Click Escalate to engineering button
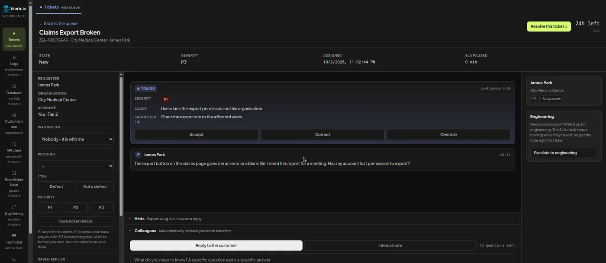 coord(564,153)
